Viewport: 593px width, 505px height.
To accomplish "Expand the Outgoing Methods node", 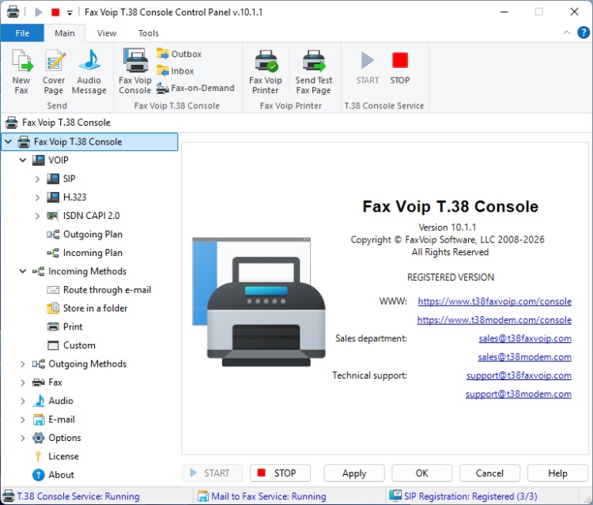I will (x=23, y=364).
